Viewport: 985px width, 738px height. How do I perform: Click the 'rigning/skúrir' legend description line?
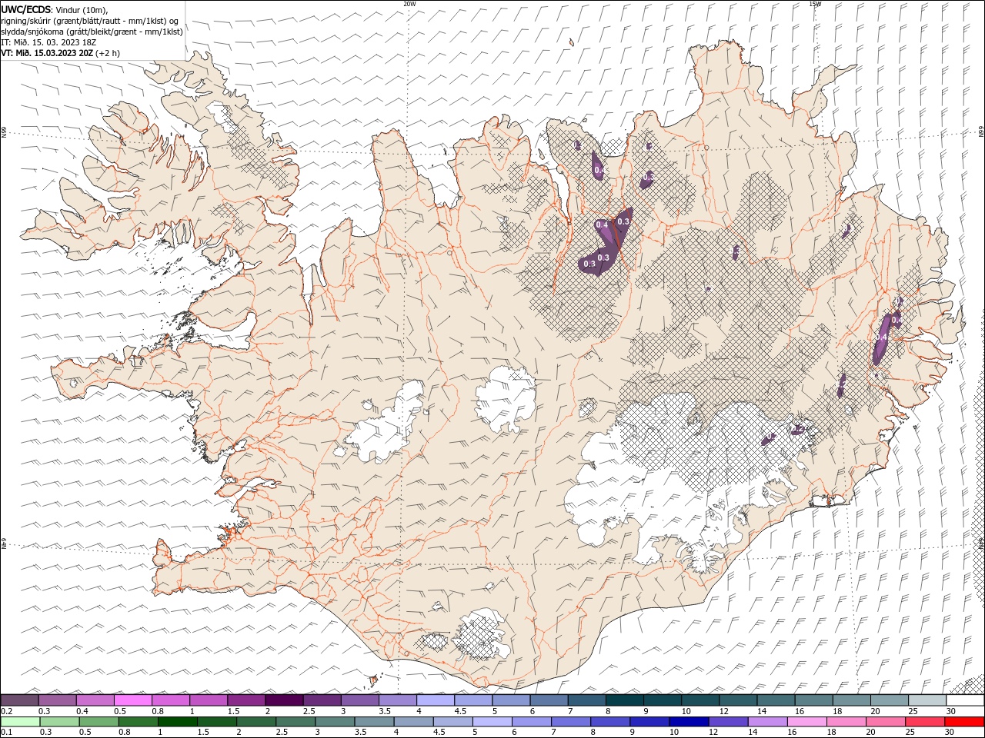89,21
